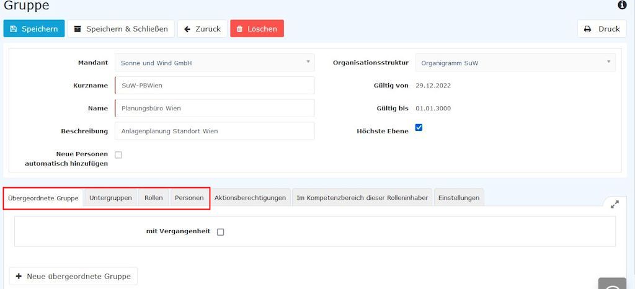Click the expand arrows icon beside tabs
Image resolution: width=635 pixels, height=289 pixels.
click(x=614, y=204)
